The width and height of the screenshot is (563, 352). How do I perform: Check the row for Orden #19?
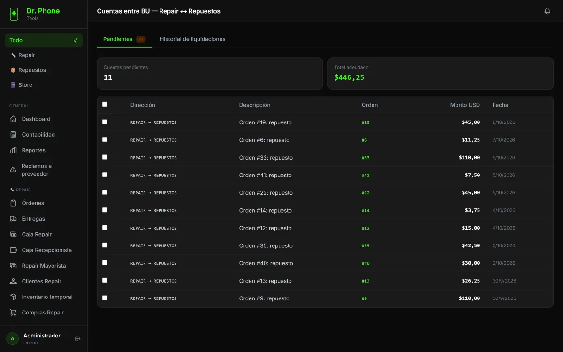[x=105, y=122]
